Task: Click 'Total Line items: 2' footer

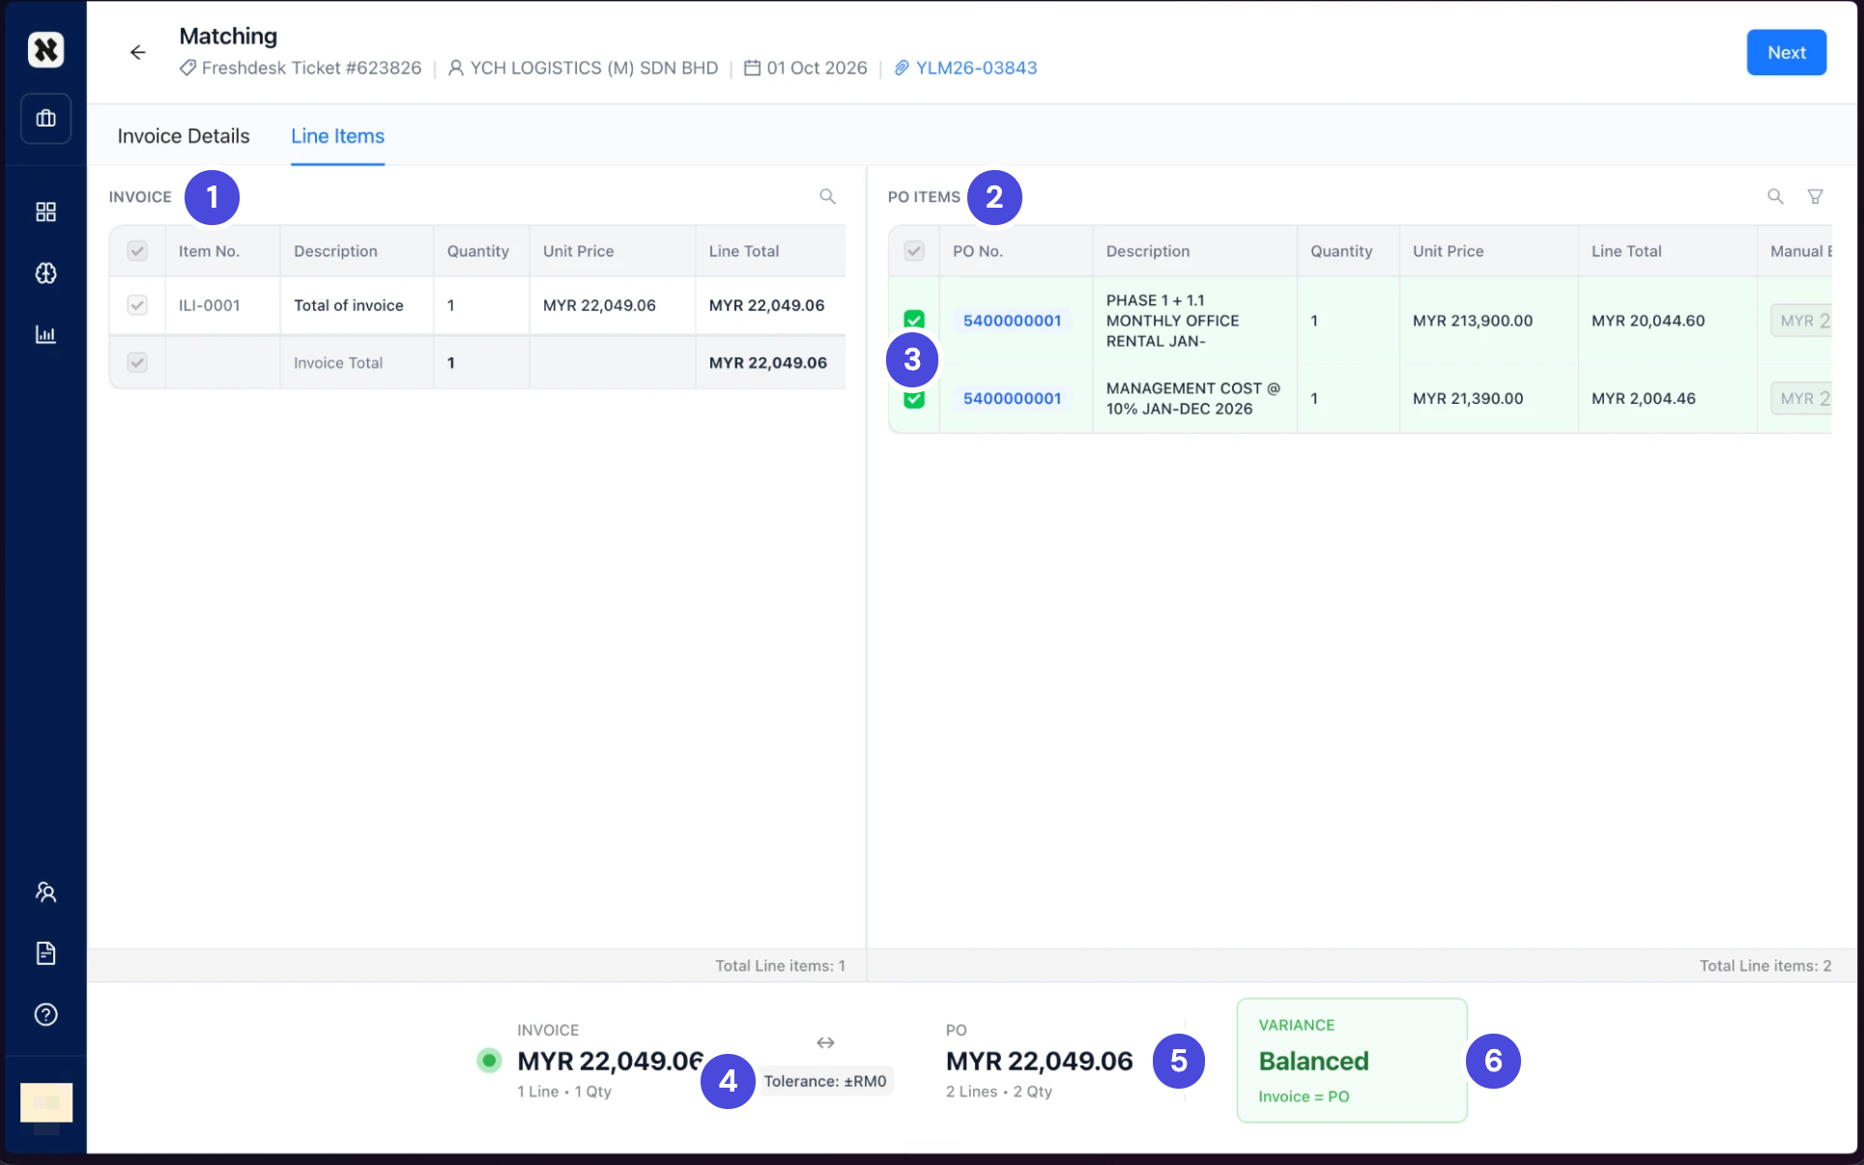Action: pyautogui.click(x=1765, y=965)
